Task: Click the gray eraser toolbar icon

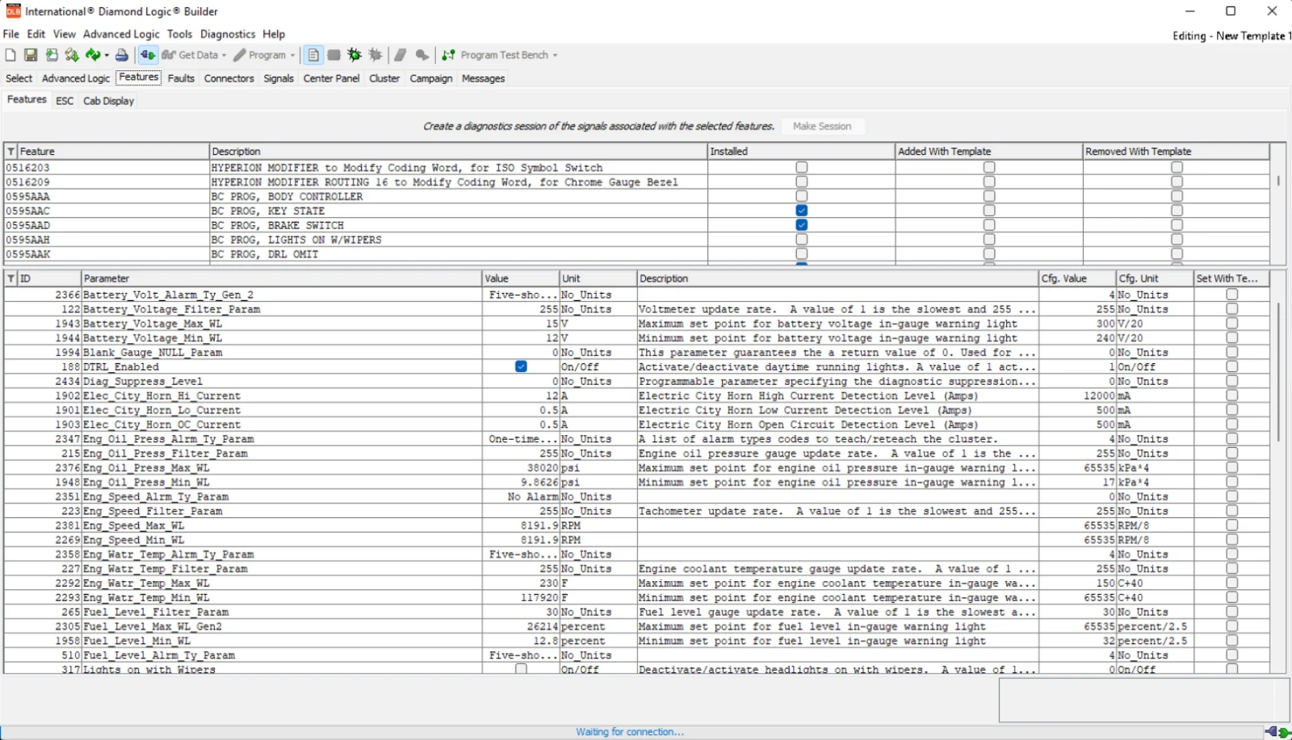Action: [x=401, y=55]
